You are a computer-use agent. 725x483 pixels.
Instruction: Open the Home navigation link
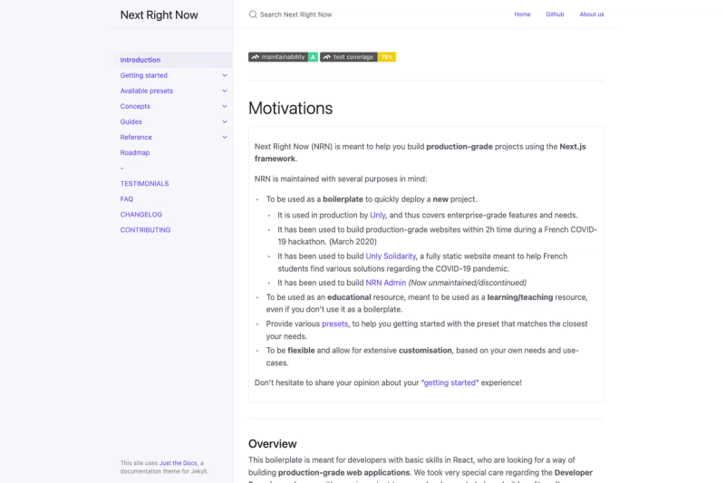[x=523, y=14]
